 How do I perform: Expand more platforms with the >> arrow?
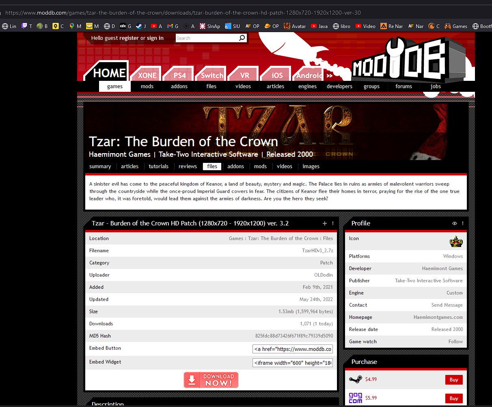coord(329,76)
